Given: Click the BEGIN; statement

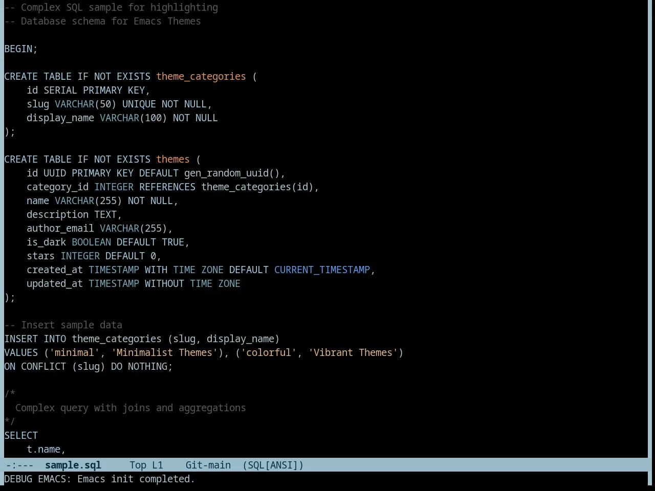Looking at the screenshot, I should [21, 49].
